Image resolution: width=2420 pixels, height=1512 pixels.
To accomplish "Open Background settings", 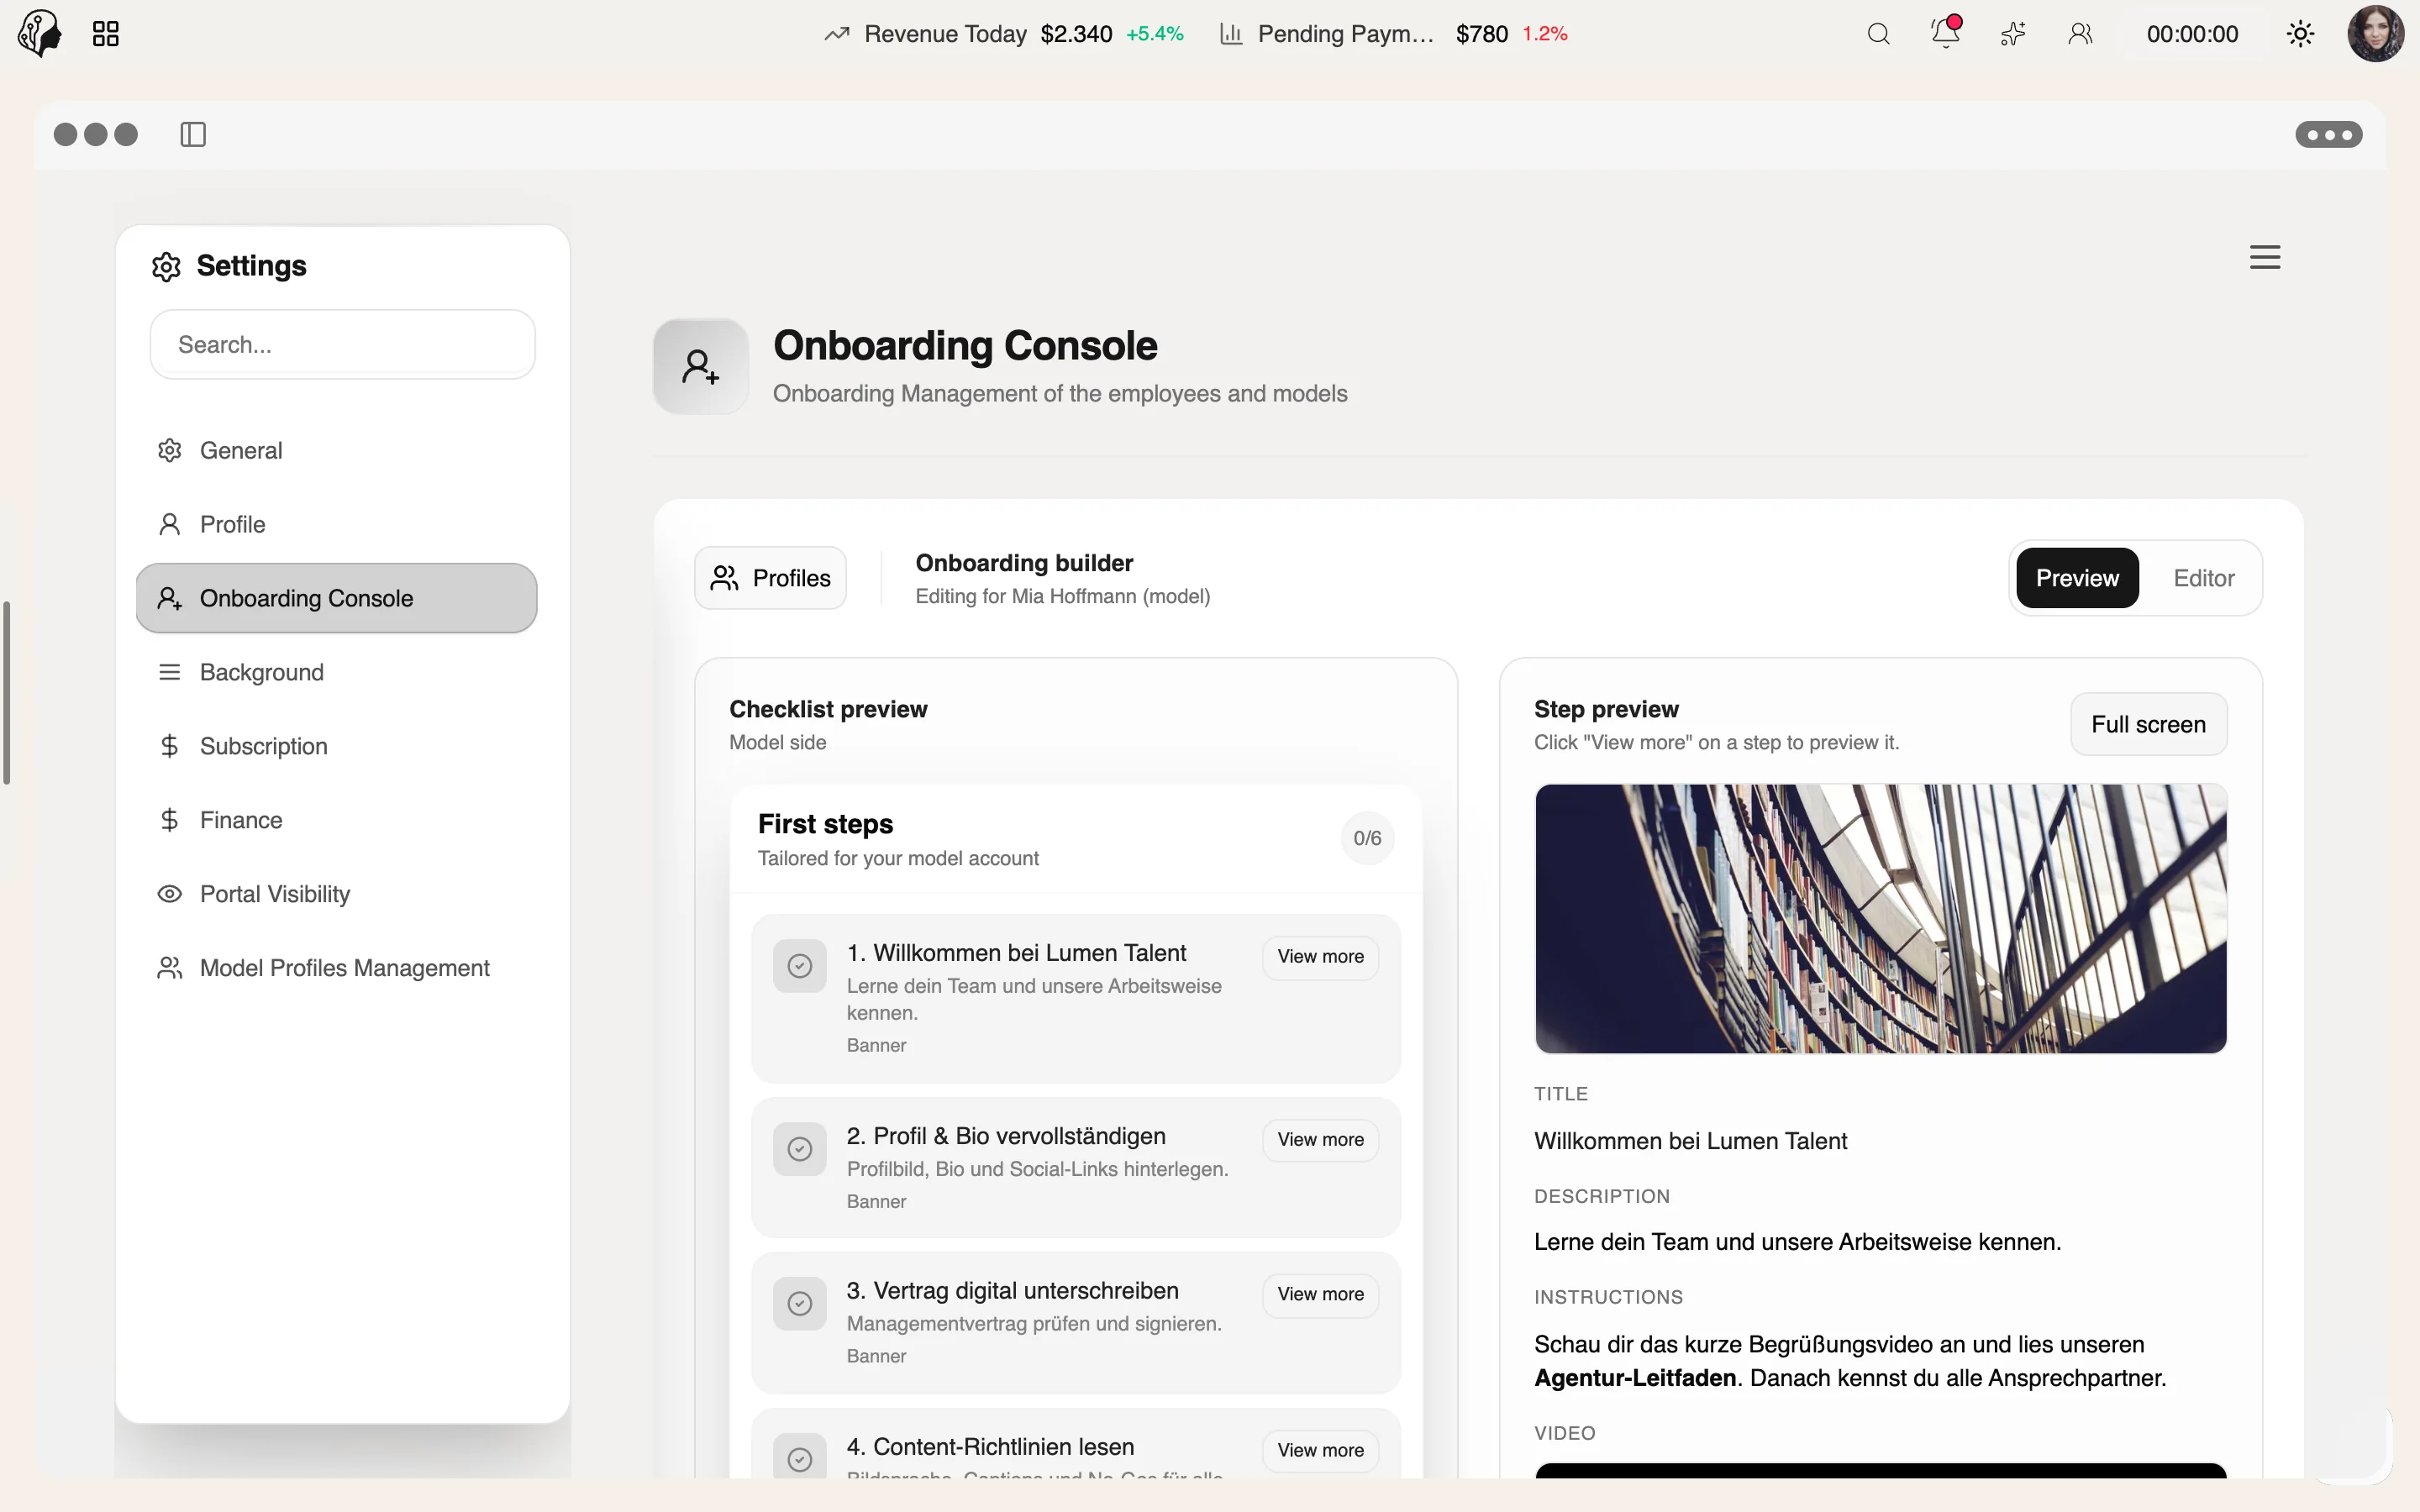I will 337,672.
